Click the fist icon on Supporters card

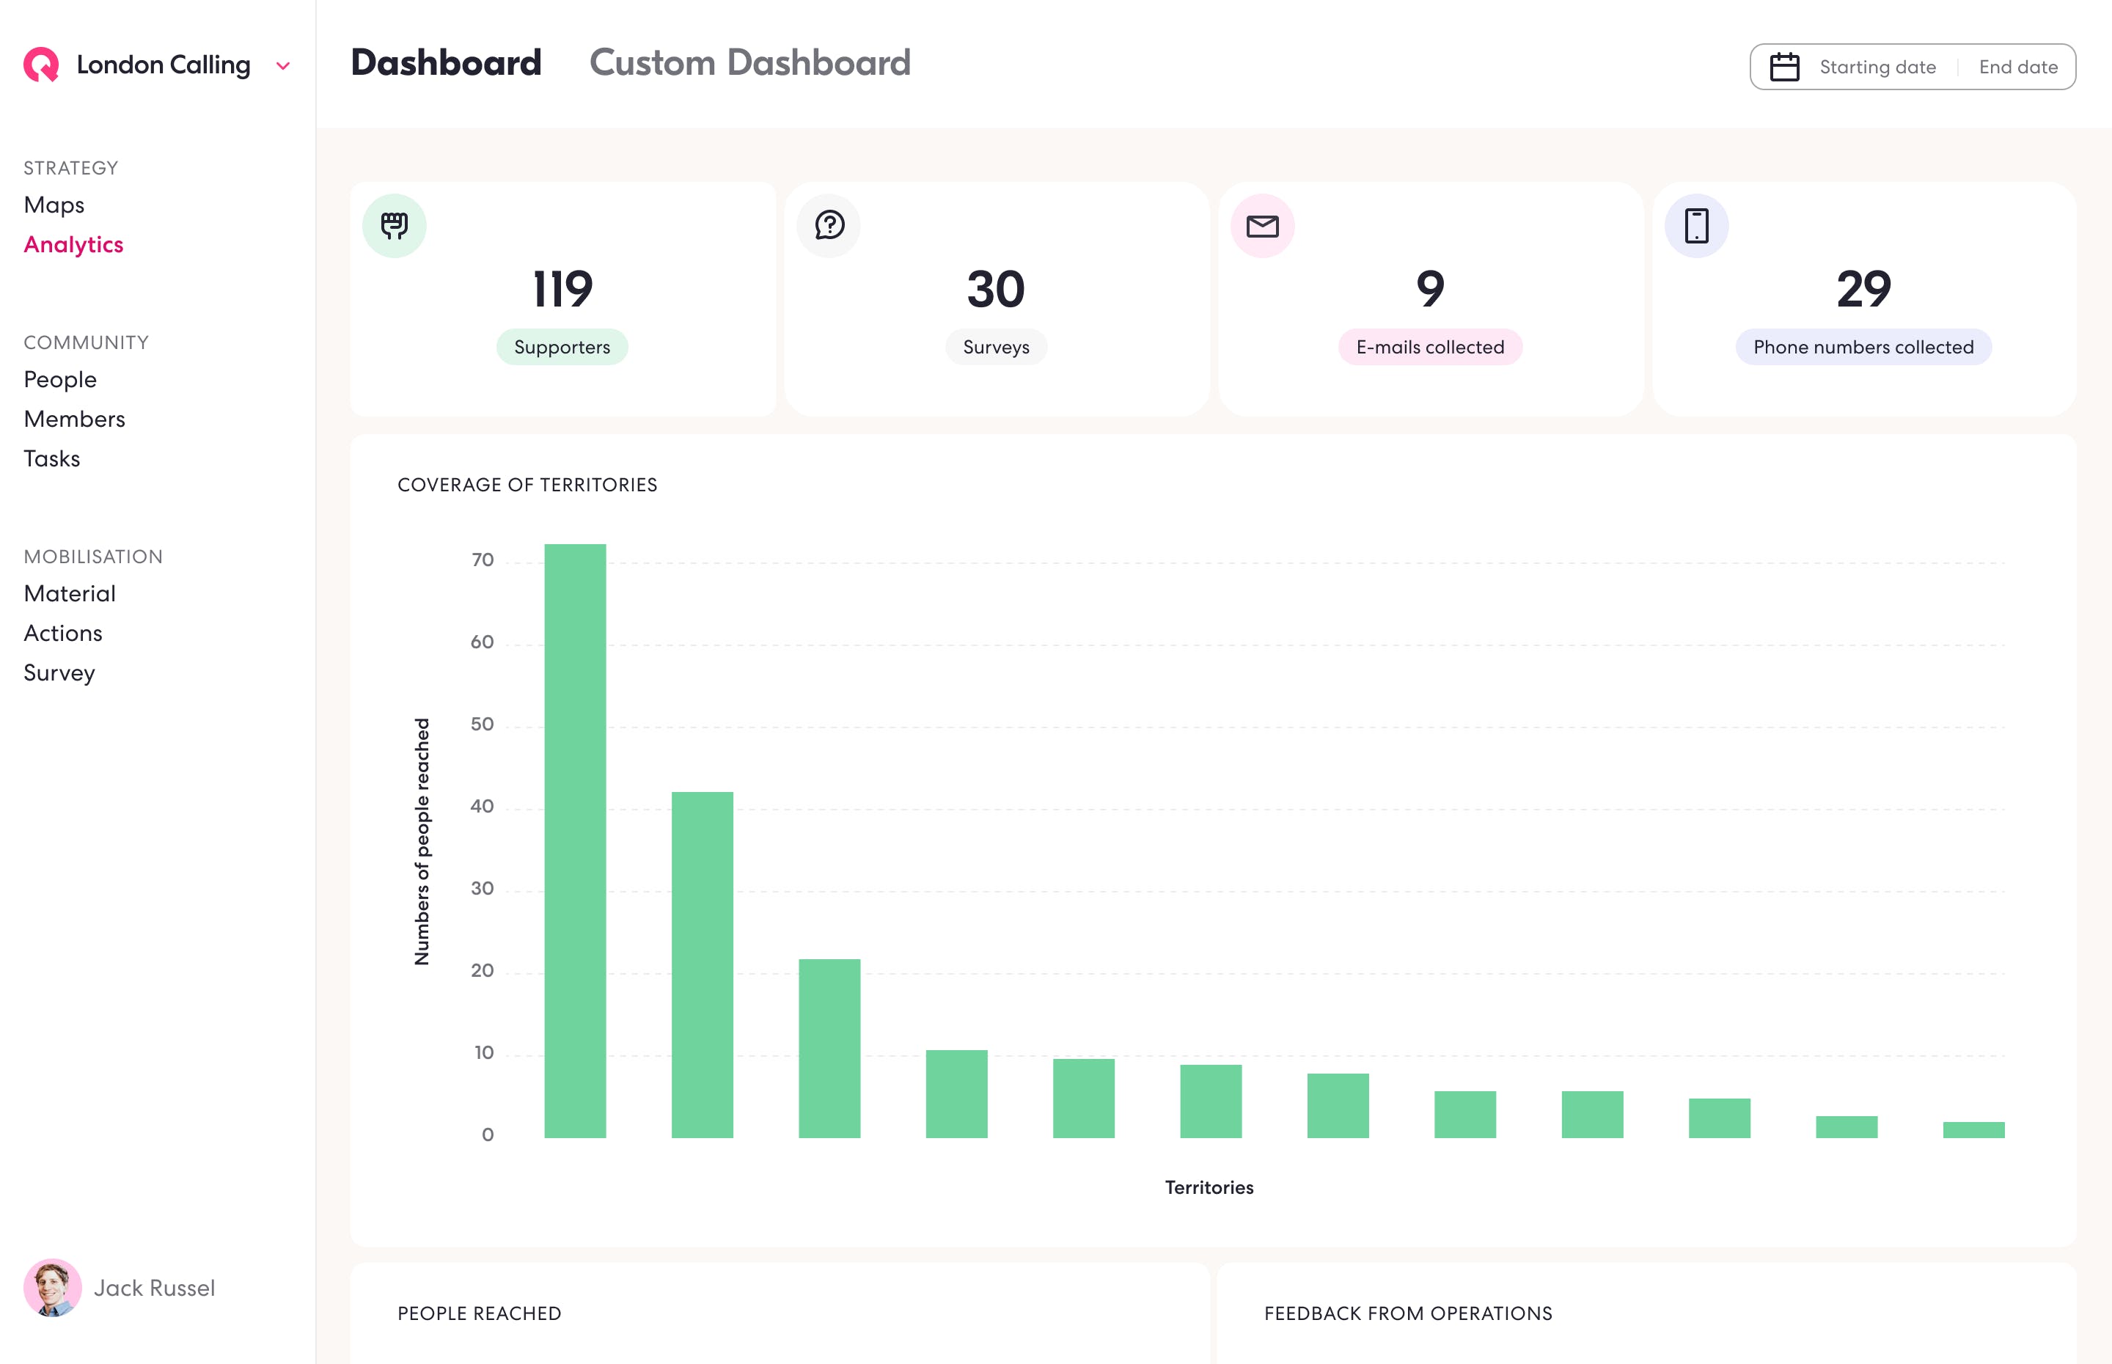394,226
